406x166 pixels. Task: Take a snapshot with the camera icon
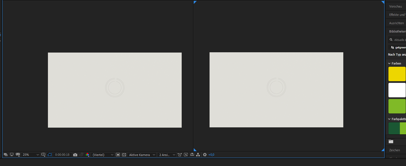75,155
